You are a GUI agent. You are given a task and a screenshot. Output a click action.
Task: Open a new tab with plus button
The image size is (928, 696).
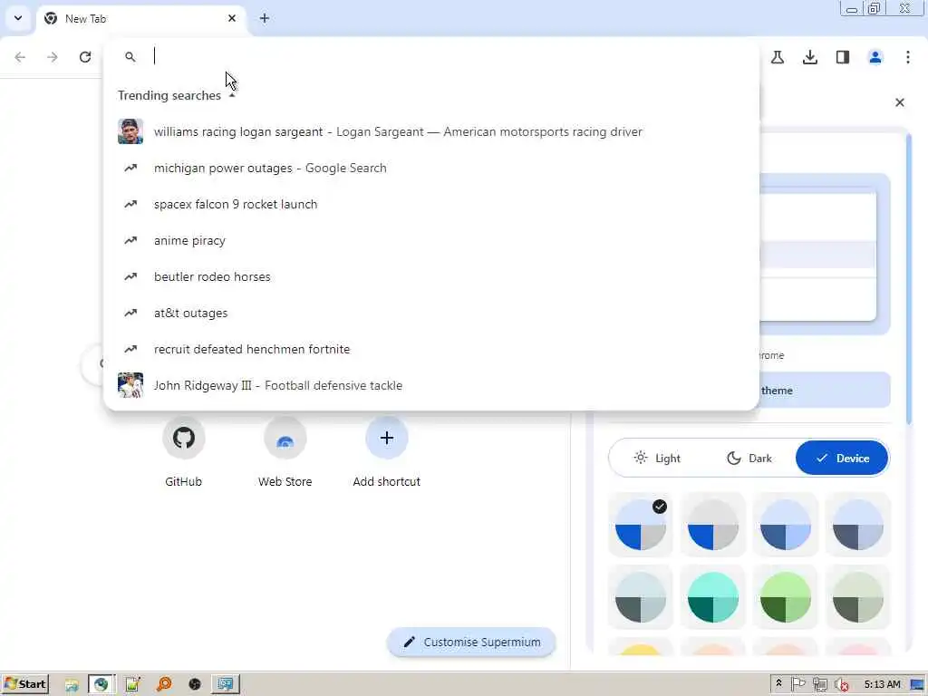point(265,18)
